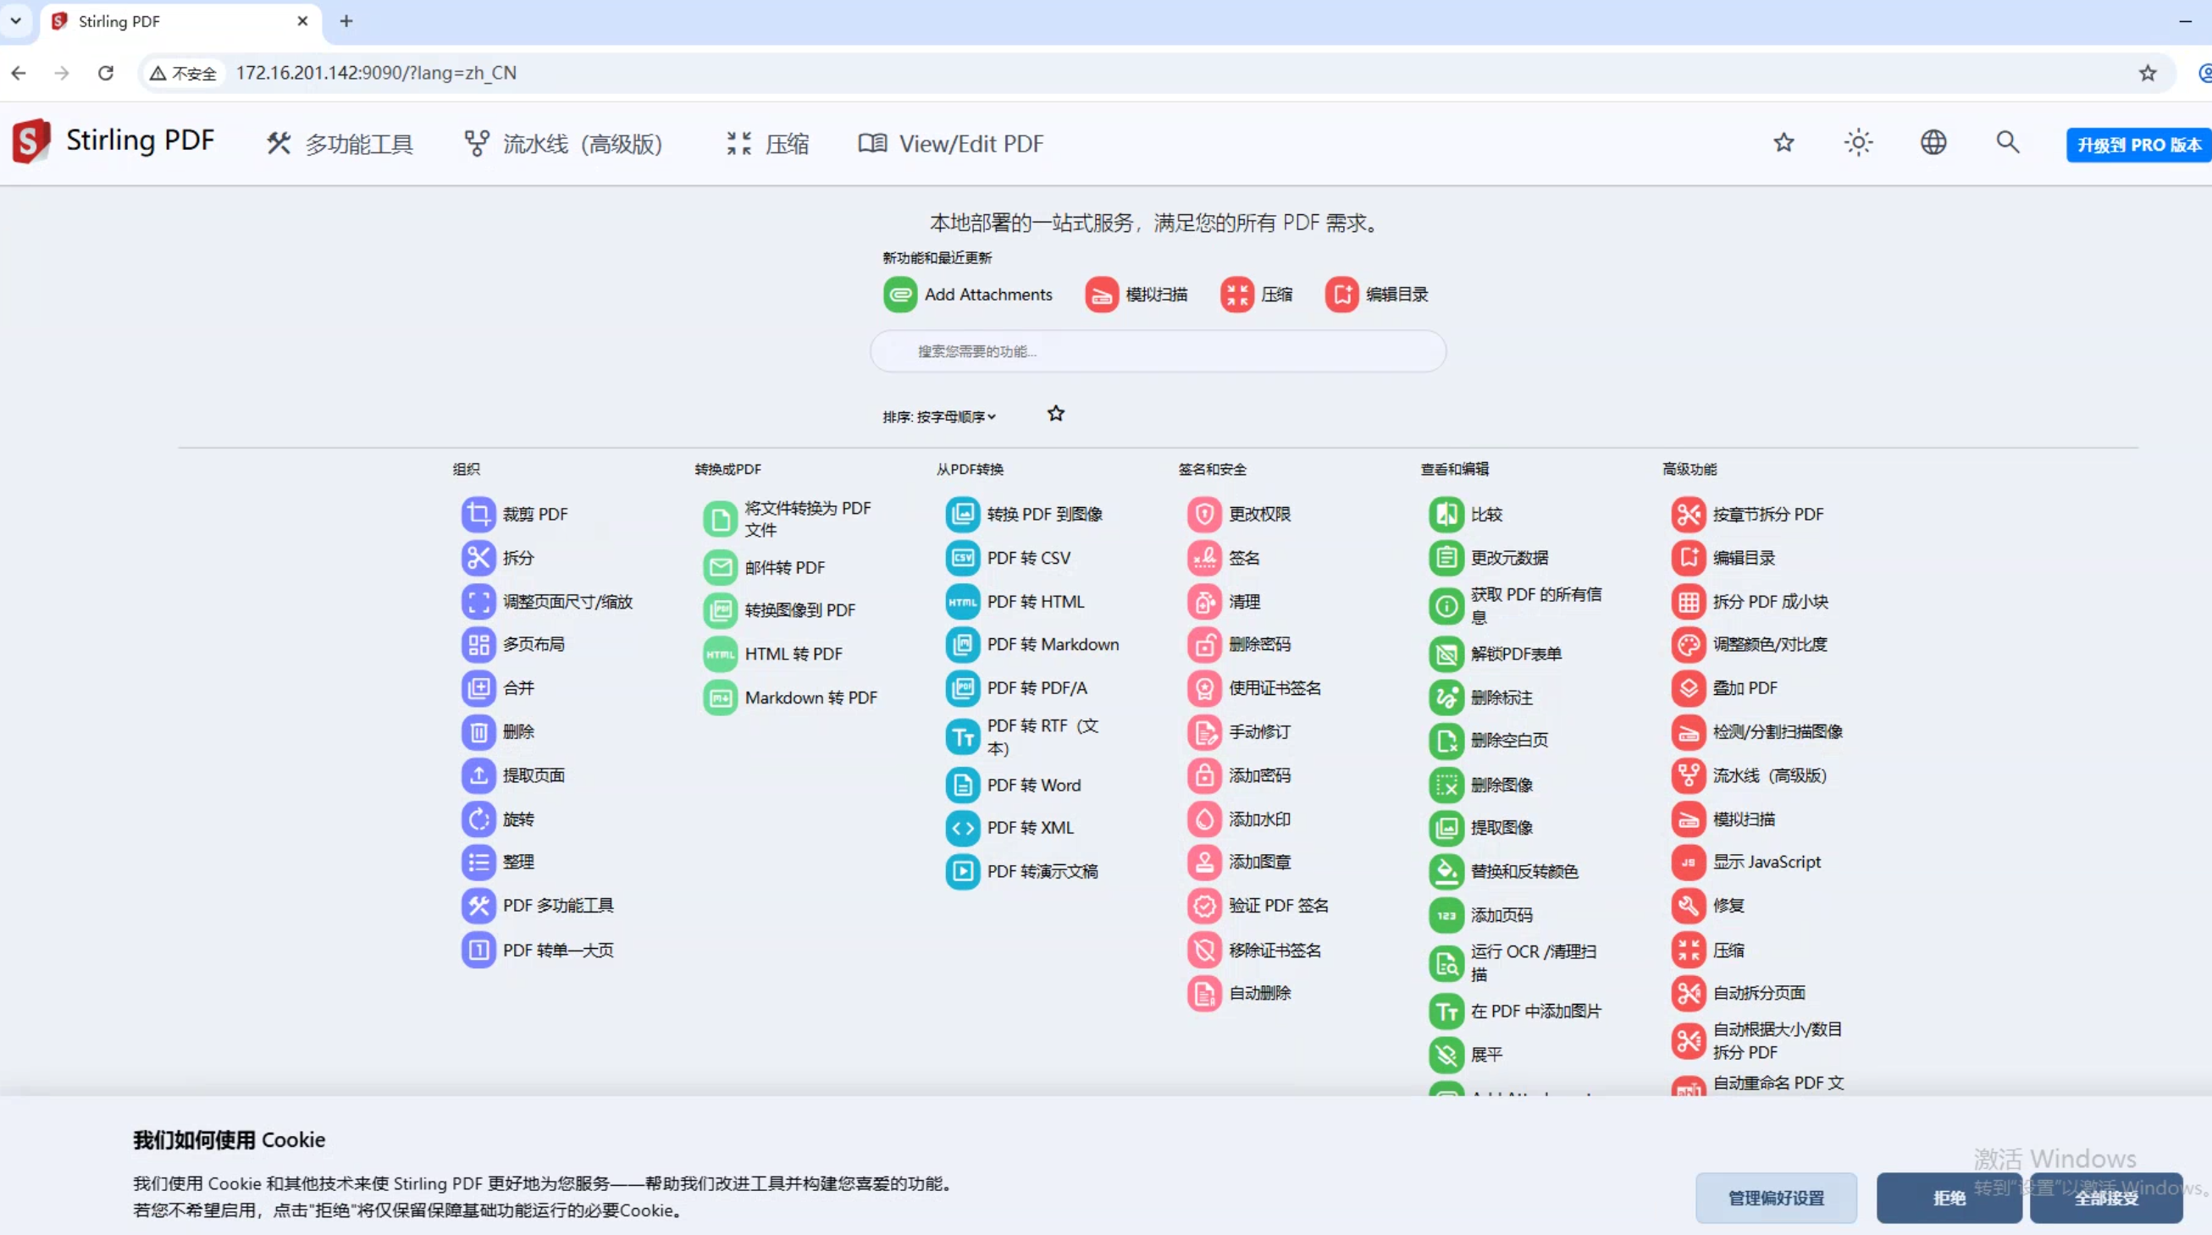This screenshot has height=1235, width=2212.
Task: Open the 更改权限 shield icon
Action: tap(1205, 514)
